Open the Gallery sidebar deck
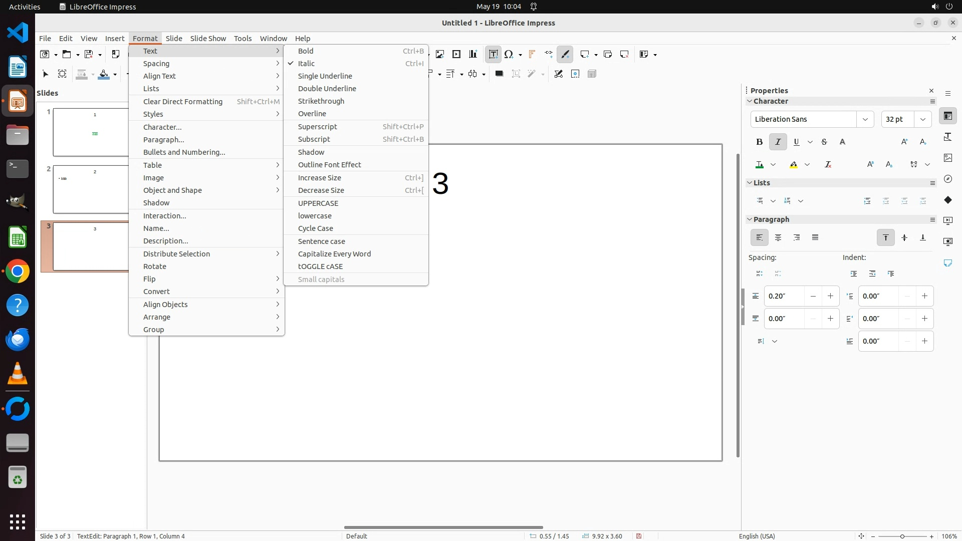The height and width of the screenshot is (541, 962). pyautogui.click(x=948, y=158)
